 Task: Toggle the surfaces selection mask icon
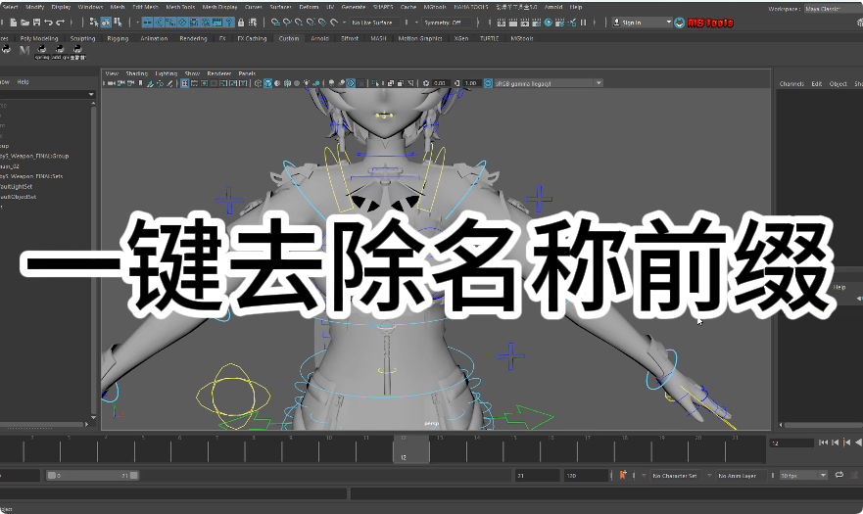[182, 23]
